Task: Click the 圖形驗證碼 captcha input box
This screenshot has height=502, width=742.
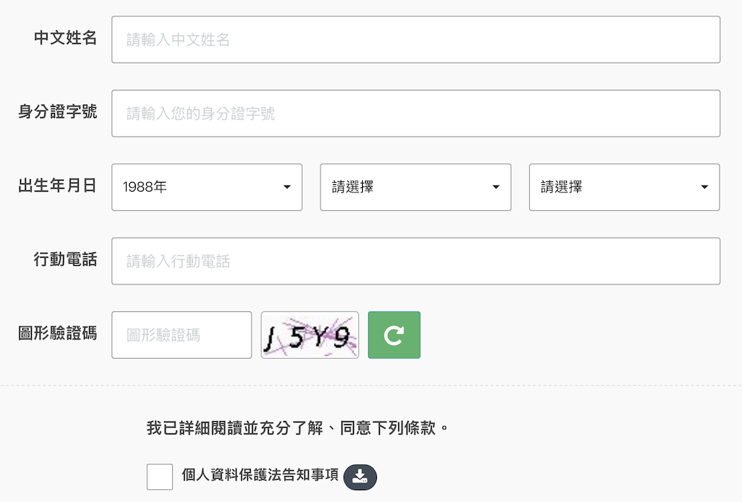Action: click(181, 335)
